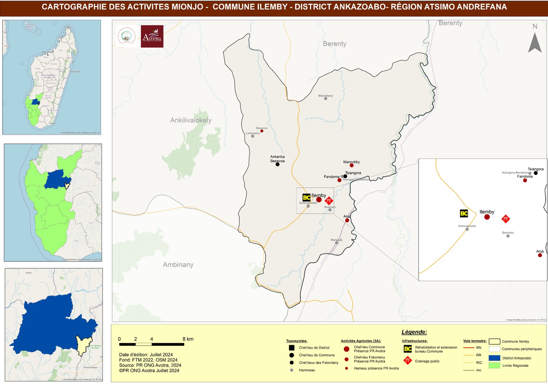Click the red RN road line symbol
This screenshot has height=387, width=548.
tap(469, 348)
